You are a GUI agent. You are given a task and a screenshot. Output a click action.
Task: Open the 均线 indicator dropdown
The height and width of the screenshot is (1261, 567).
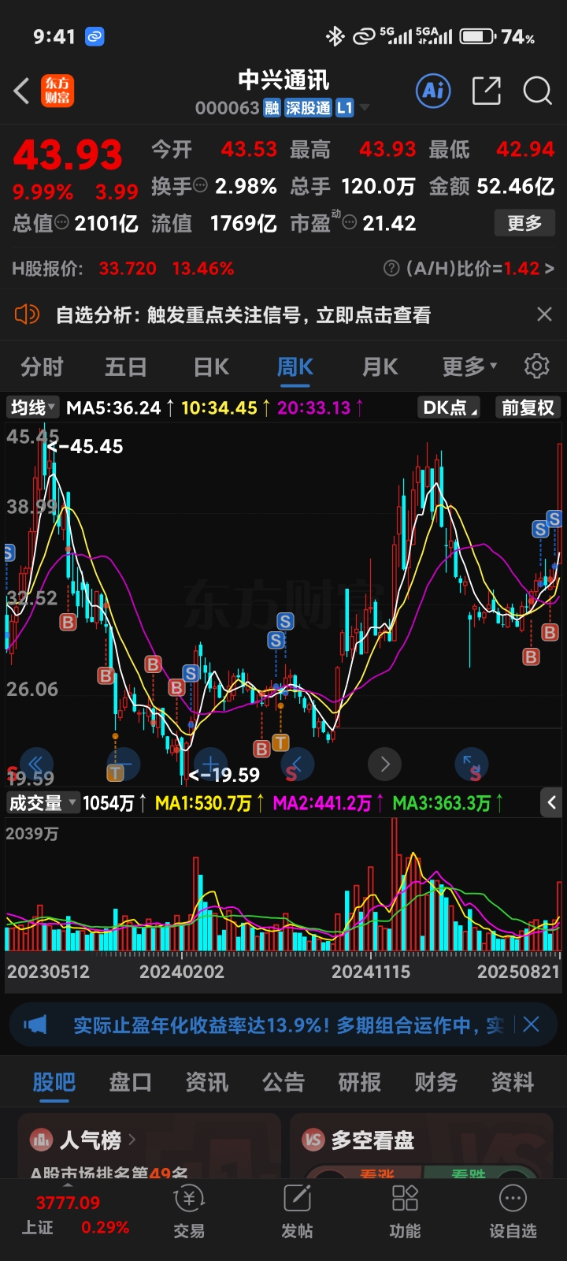tap(32, 407)
